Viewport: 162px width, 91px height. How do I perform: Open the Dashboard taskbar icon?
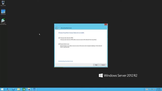pyautogui.click(x=34, y=89)
